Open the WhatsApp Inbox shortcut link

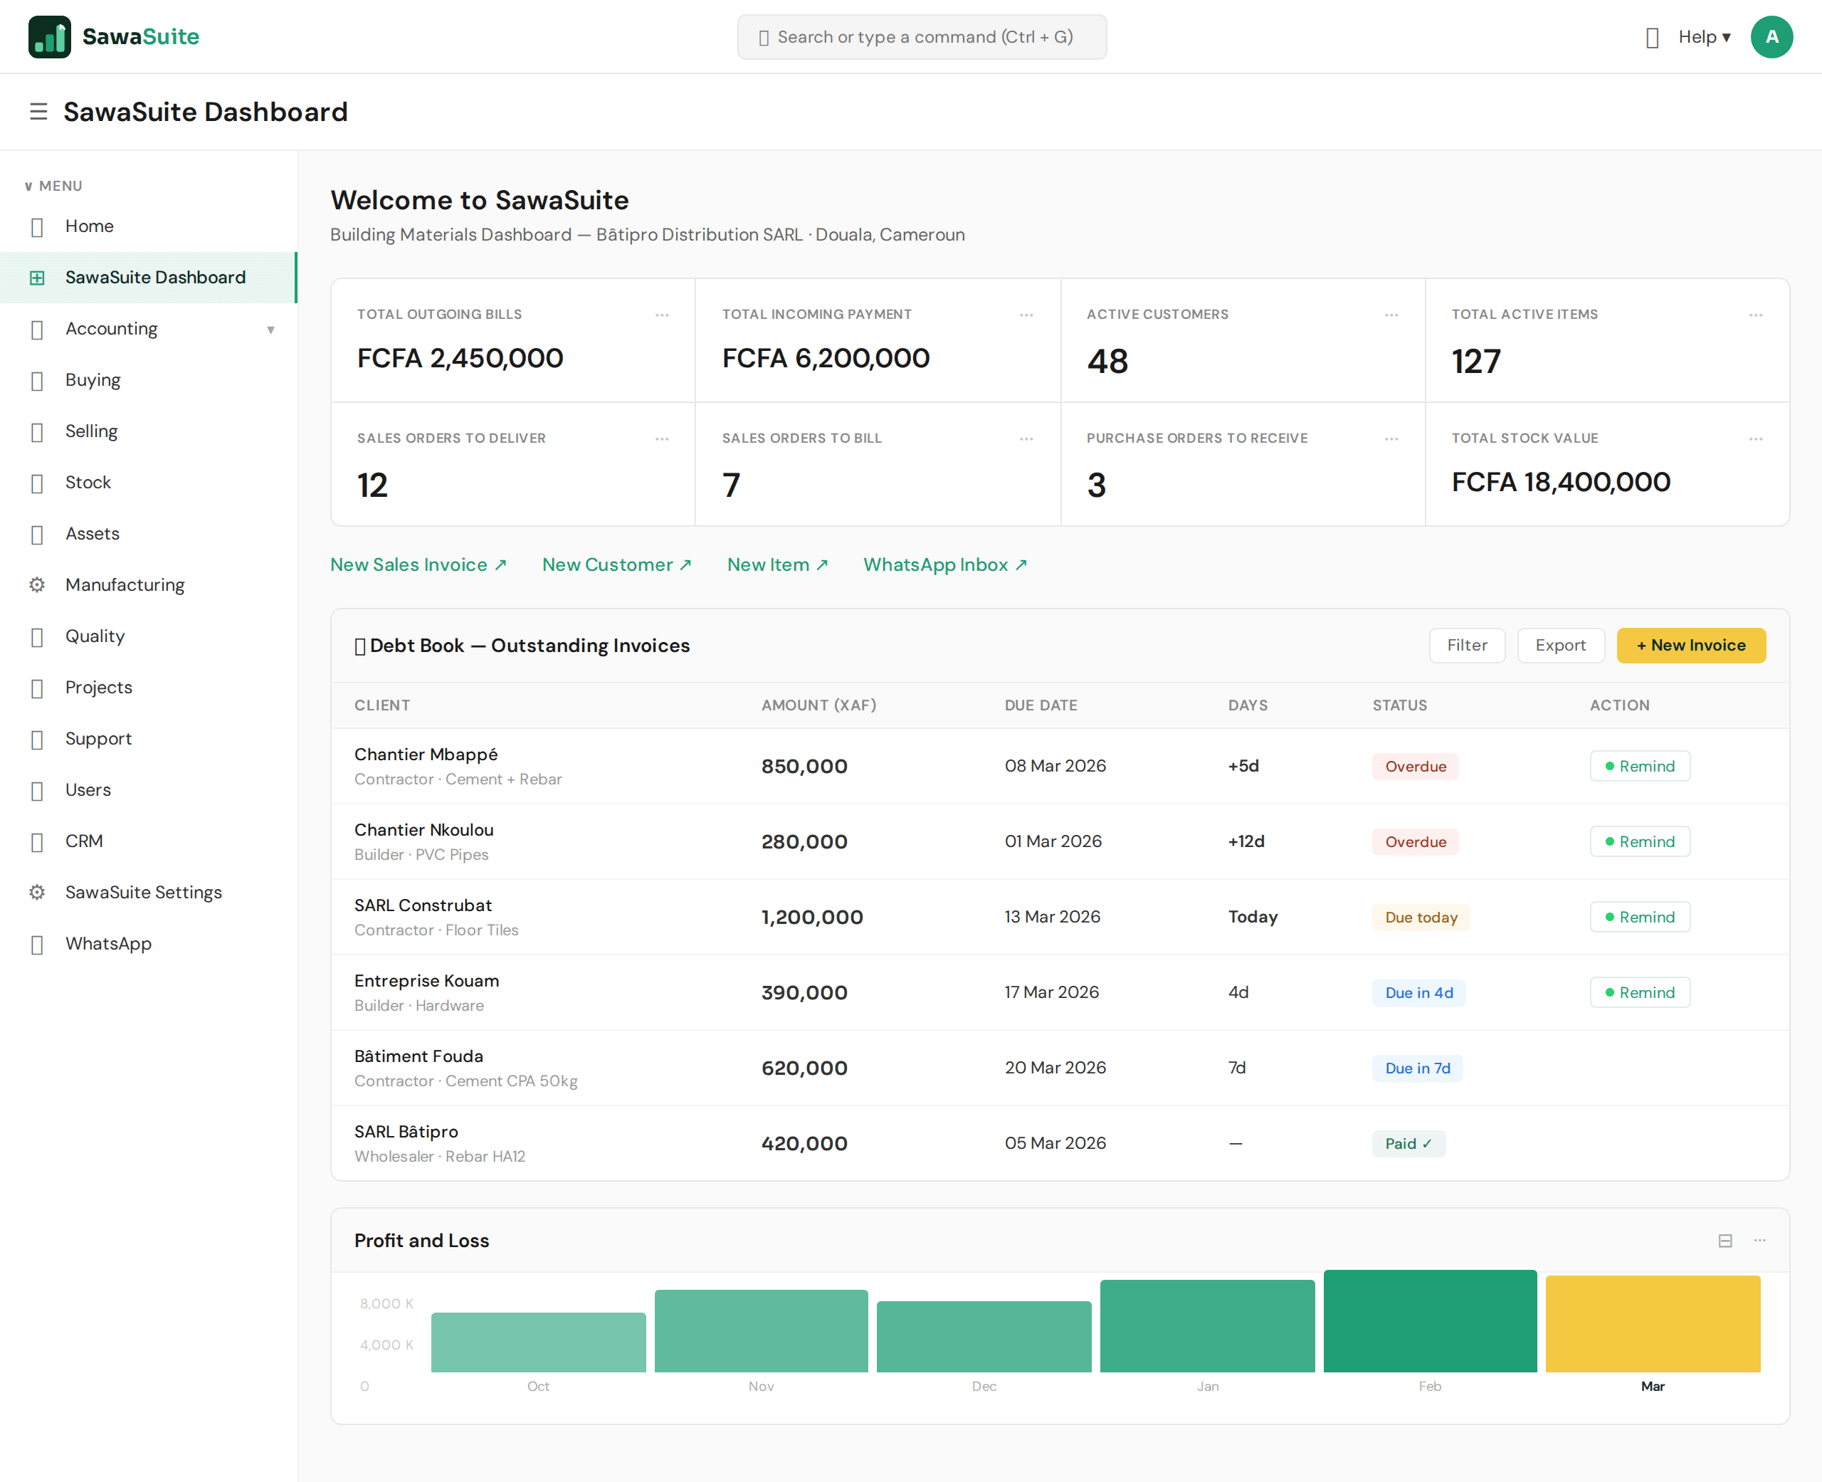[944, 564]
